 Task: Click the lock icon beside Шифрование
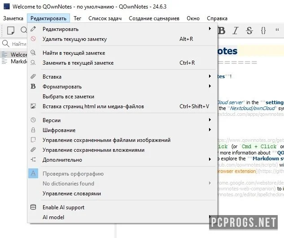coord(33,130)
